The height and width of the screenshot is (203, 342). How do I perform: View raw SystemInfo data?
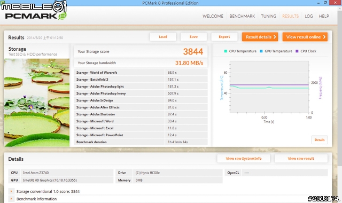click(244, 159)
